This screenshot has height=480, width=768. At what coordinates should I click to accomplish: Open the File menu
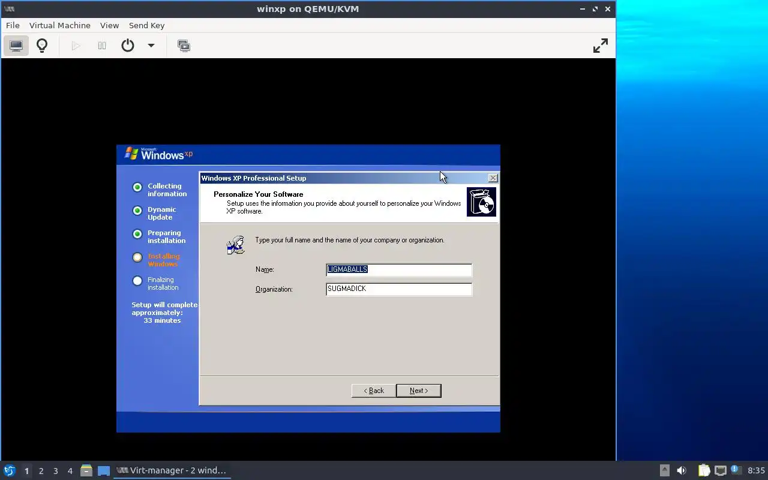tap(13, 25)
